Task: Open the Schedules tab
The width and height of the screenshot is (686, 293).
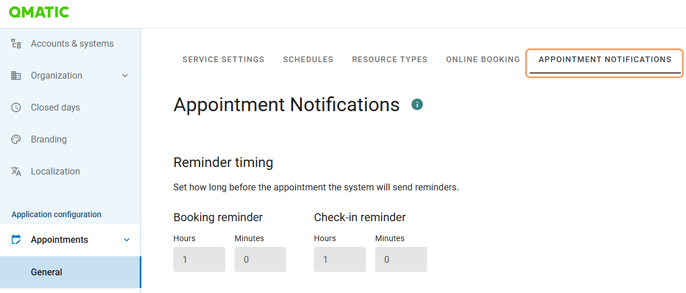Action: (x=308, y=59)
